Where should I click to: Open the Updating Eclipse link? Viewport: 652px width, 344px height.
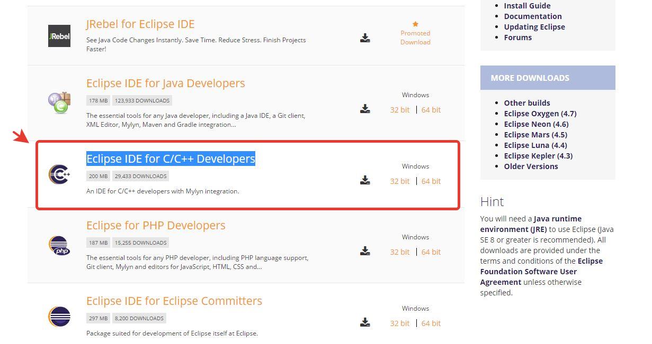point(534,27)
